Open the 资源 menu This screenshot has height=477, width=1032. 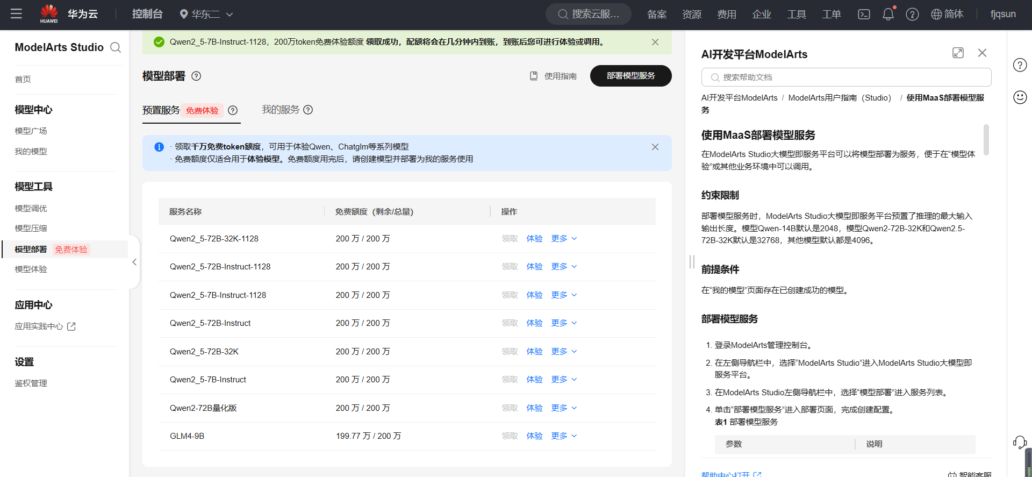coord(692,15)
